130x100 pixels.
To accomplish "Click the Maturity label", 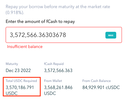I will coord(12,64).
